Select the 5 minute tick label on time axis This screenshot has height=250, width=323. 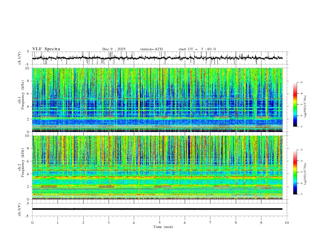point(159,223)
